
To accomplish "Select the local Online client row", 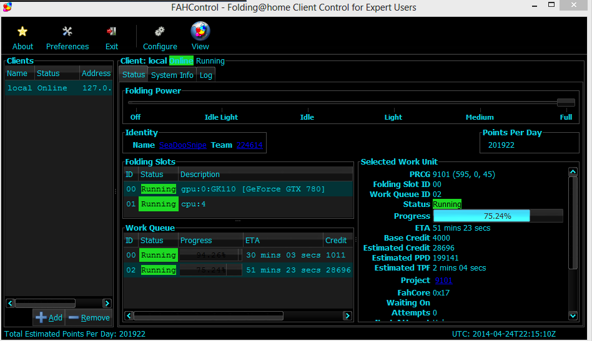I will pyautogui.click(x=59, y=88).
